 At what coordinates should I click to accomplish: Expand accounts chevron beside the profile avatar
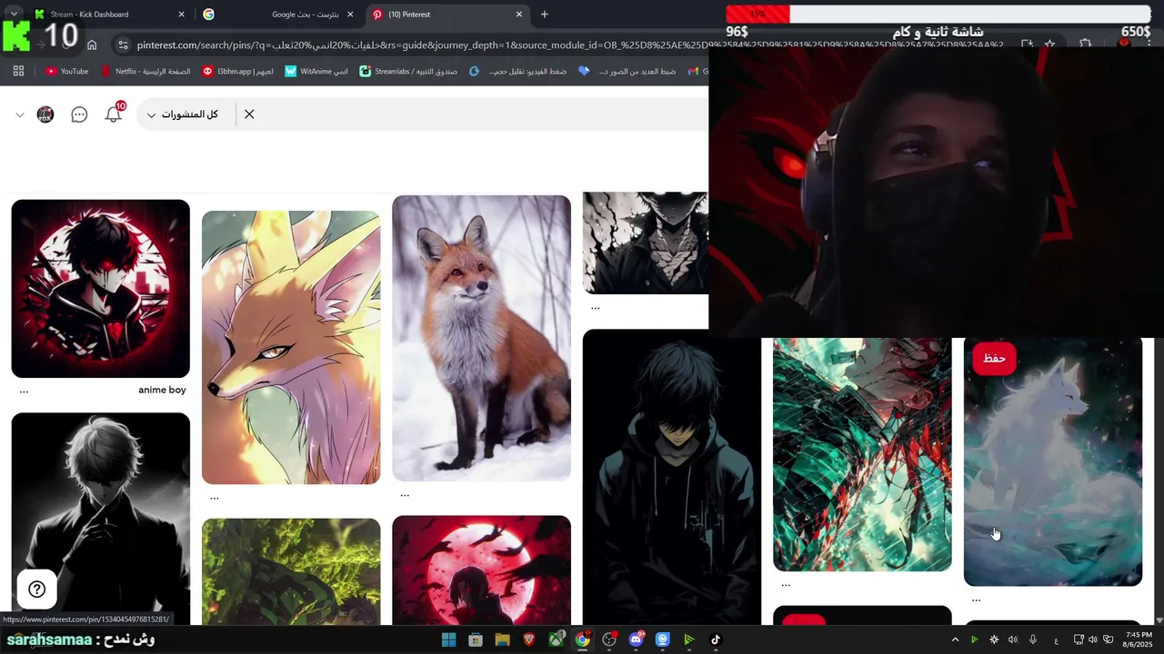[x=19, y=114]
